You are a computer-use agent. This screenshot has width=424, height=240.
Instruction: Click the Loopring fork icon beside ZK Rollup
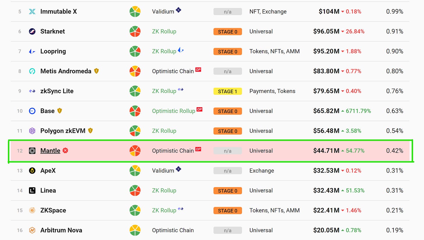181,50
